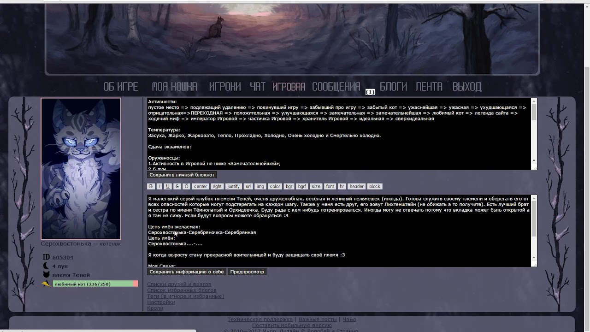Apply italic formatting with I button
Image resolution: width=590 pixels, height=332 pixels.
point(159,186)
